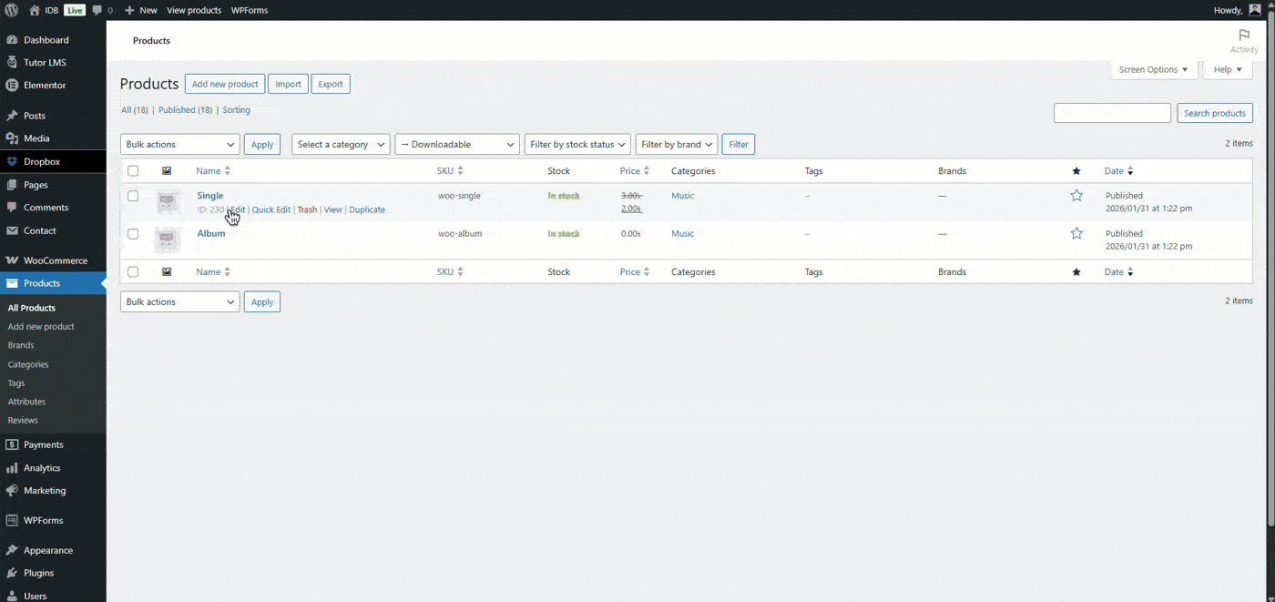Viewport: 1275px width, 602px height.
Task: Switch to the Sorting view
Action: pyautogui.click(x=236, y=109)
